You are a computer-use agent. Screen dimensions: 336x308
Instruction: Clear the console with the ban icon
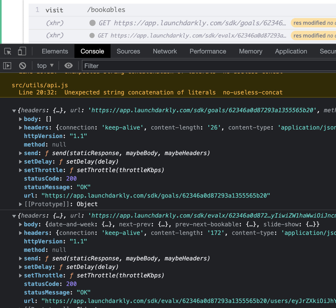point(23,66)
